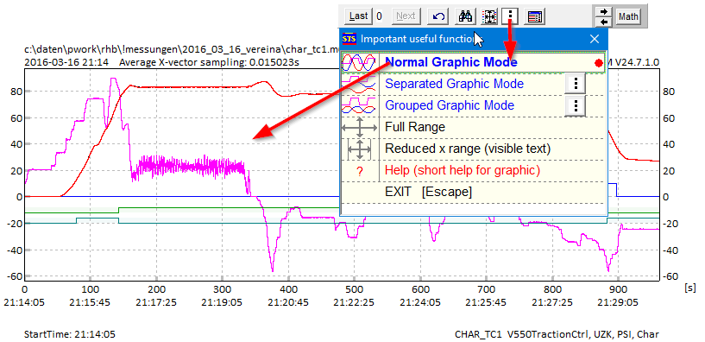
Task: Click the x-axis time label 21:29:05
Action: (617, 302)
